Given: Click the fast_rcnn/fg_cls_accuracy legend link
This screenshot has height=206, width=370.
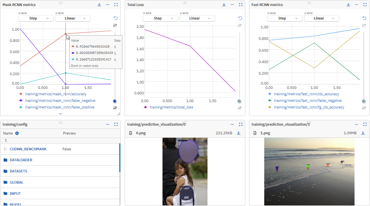Looking at the screenshot, I should coord(309,107).
